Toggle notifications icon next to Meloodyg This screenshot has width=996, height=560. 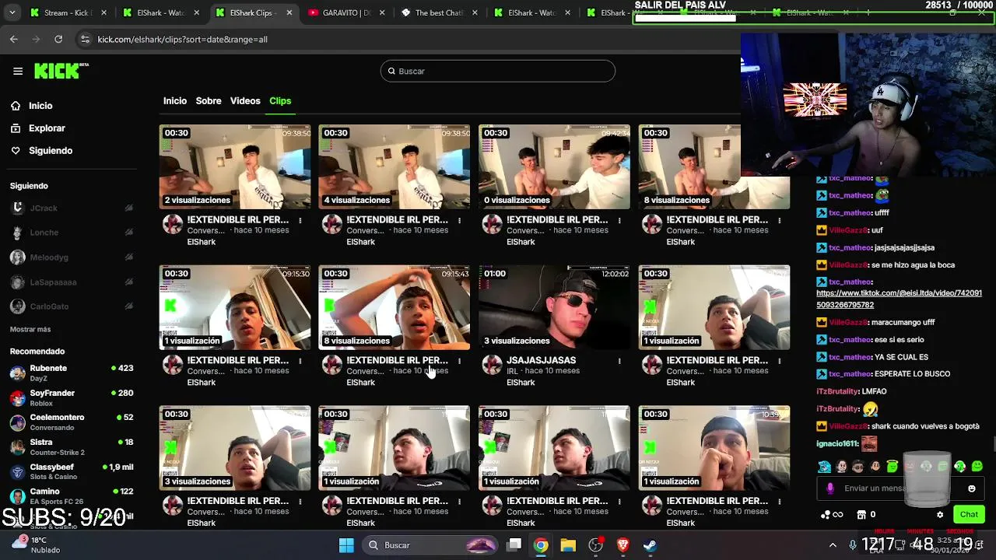click(x=129, y=257)
